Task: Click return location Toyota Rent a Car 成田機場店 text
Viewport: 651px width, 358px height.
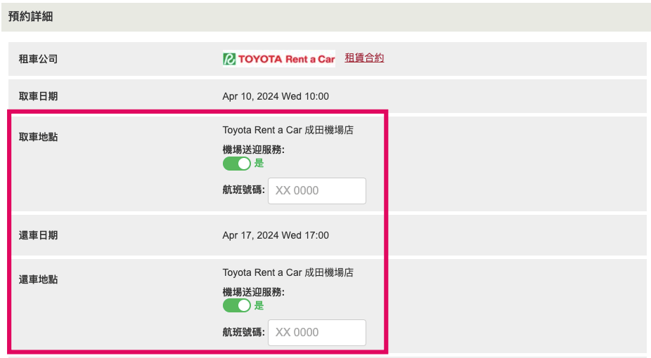Action: point(288,272)
